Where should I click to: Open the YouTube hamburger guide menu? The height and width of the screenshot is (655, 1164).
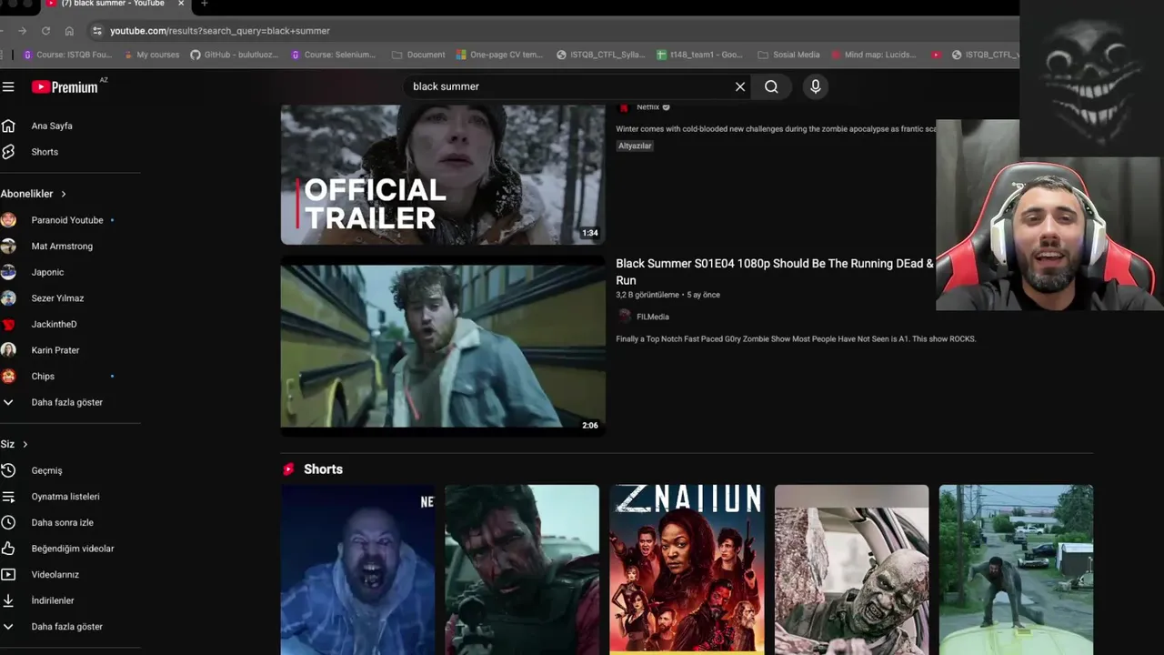click(8, 86)
